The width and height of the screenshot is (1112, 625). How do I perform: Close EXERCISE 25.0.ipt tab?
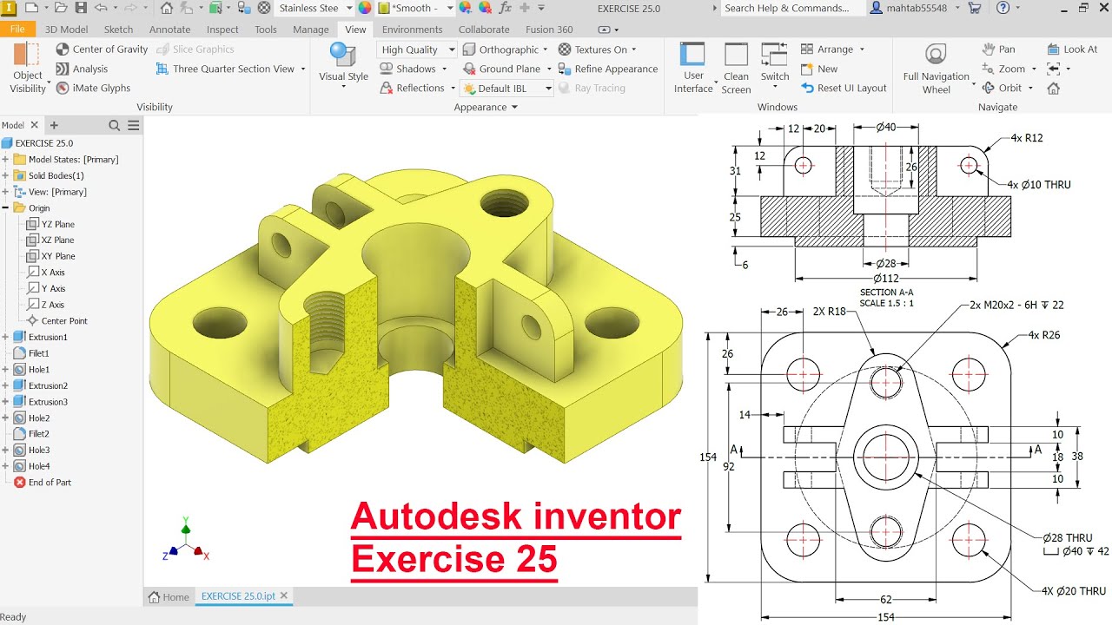click(284, 595)
